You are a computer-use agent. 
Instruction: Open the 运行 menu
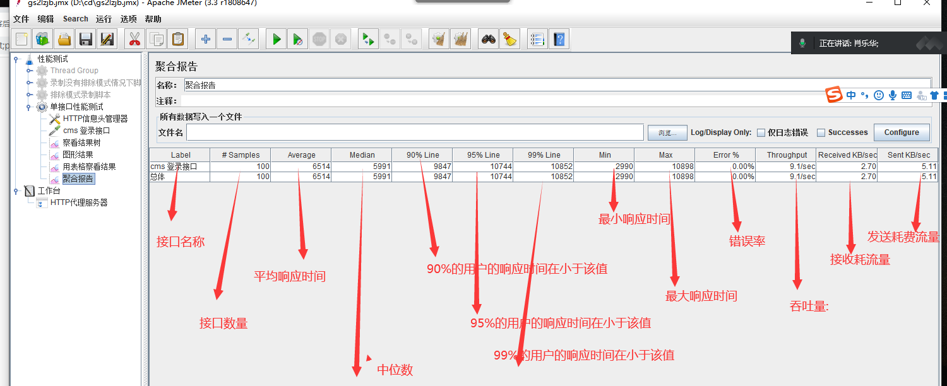tap(104, 19)
